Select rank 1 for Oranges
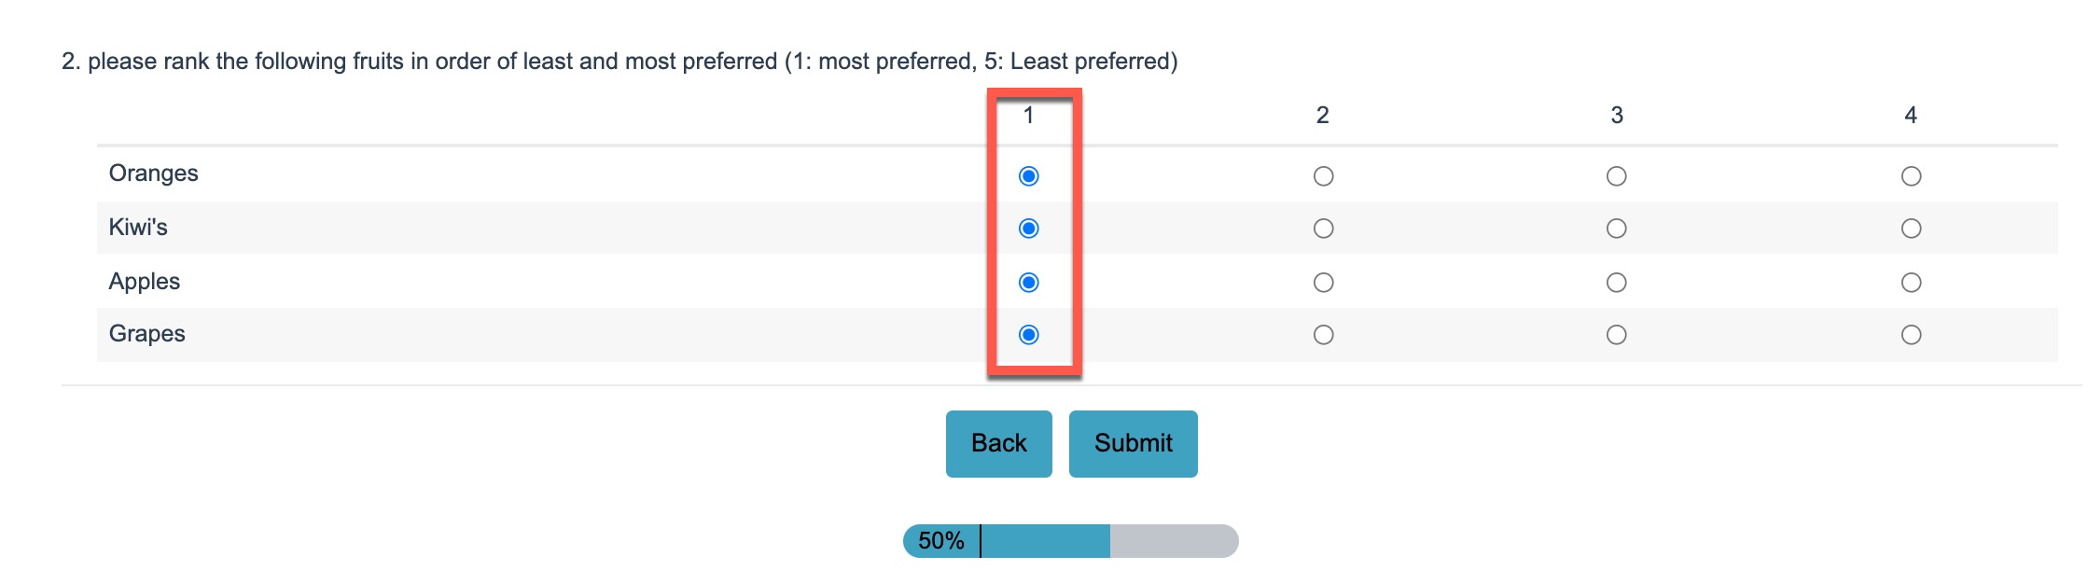 [x=1028, y=176]
